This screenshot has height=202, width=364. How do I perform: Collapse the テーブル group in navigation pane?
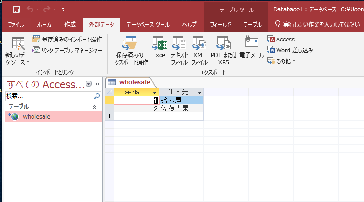tap(94, 107)
